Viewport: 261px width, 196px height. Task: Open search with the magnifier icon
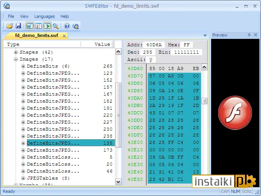[56, 26]
